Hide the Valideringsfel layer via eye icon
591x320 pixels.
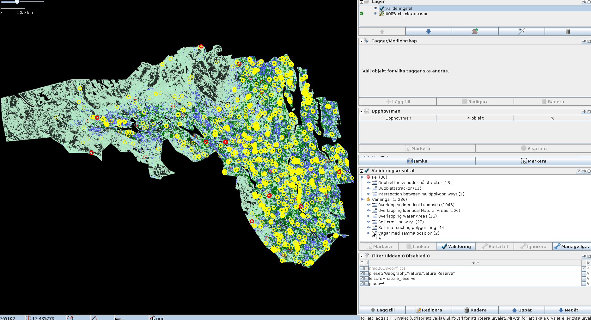[x=375, y=8]
